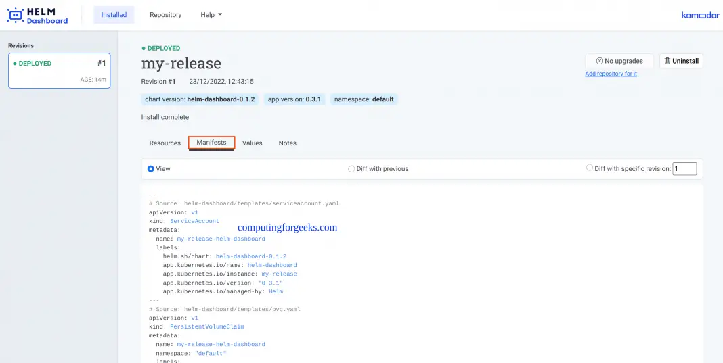This screenshot has width=723, height=363.
Task: Select the View radio option
Action: coord(151,168)
